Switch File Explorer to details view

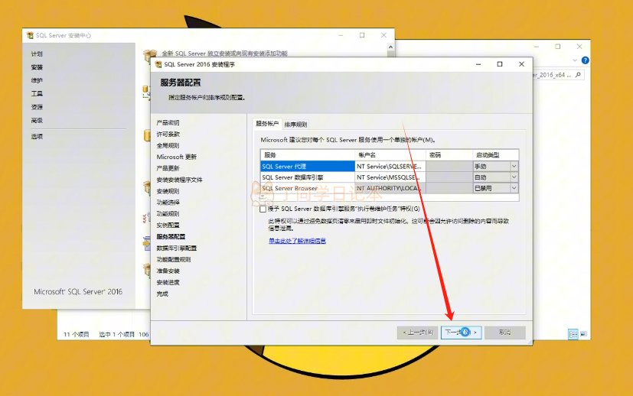[573, 334]
